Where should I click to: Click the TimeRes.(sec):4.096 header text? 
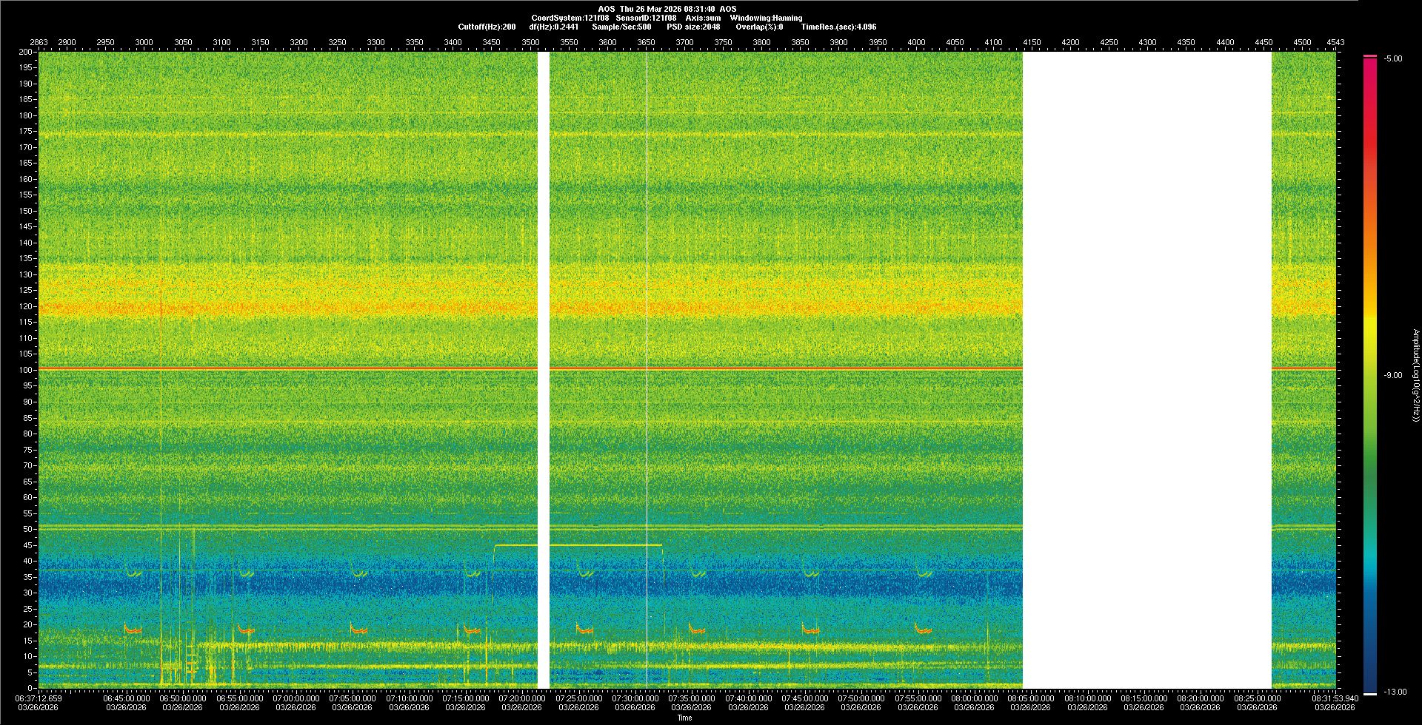click(x=838, y=27)
